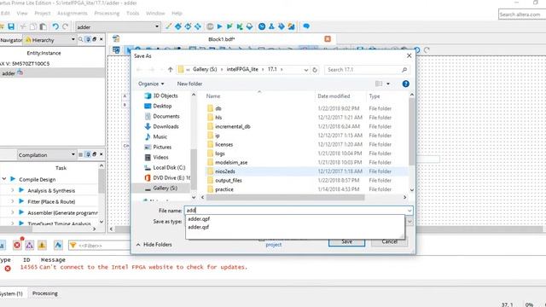546x307 pixels.
Task: Filter messages by error icon
Action: click(x=17, y=245)
